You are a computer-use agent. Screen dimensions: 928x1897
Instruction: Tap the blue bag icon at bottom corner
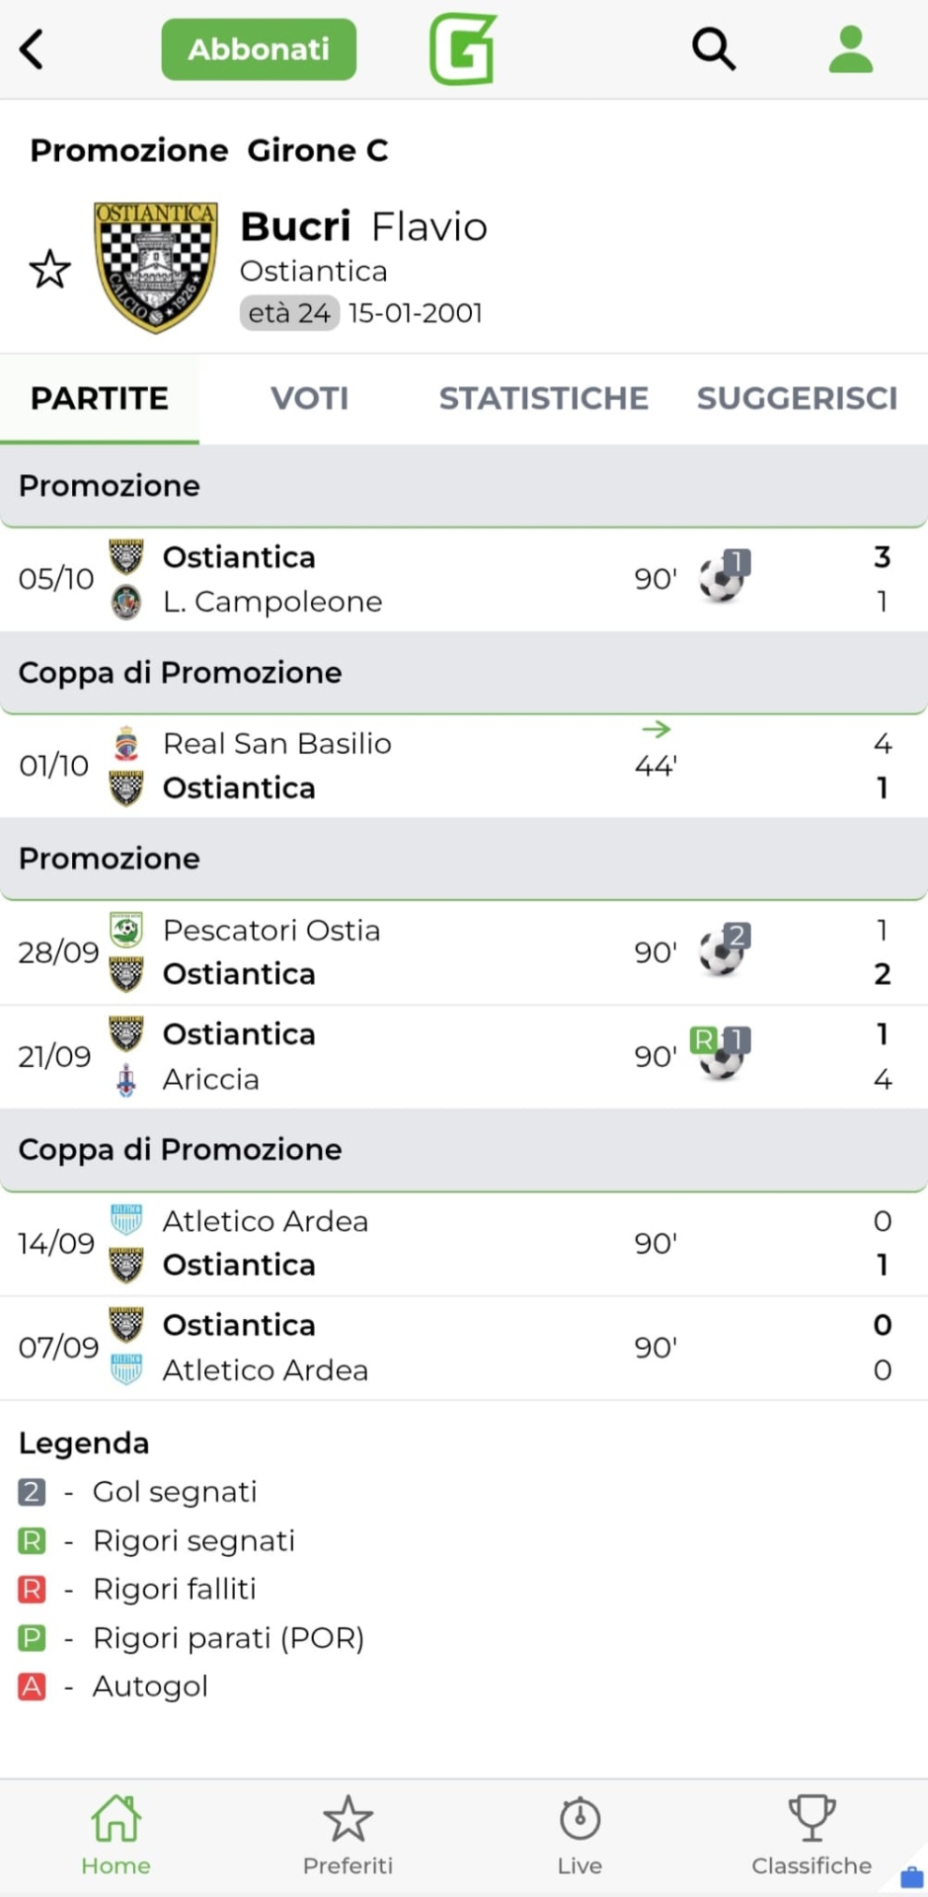(911, 1876)
